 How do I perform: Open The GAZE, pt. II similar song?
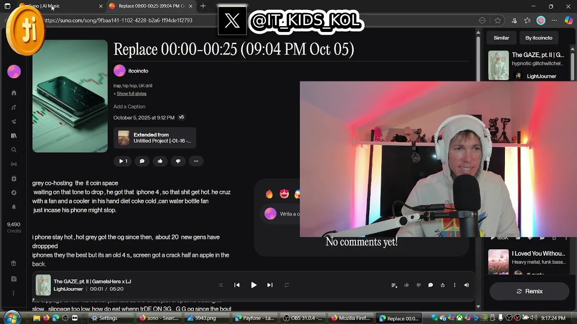(x=538, y=55)
